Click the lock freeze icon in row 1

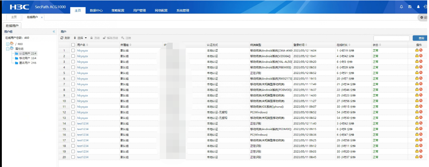[x=417, y=50]
